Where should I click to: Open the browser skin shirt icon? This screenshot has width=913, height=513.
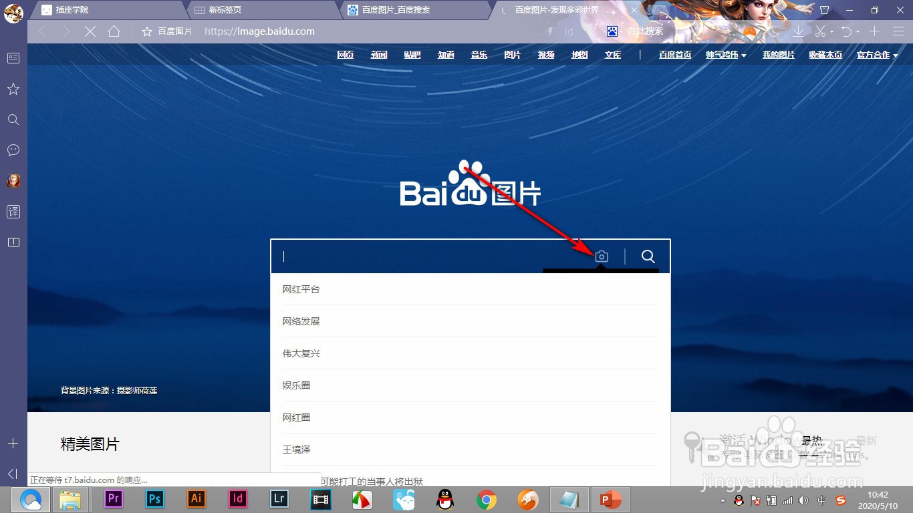click(824, 10)
